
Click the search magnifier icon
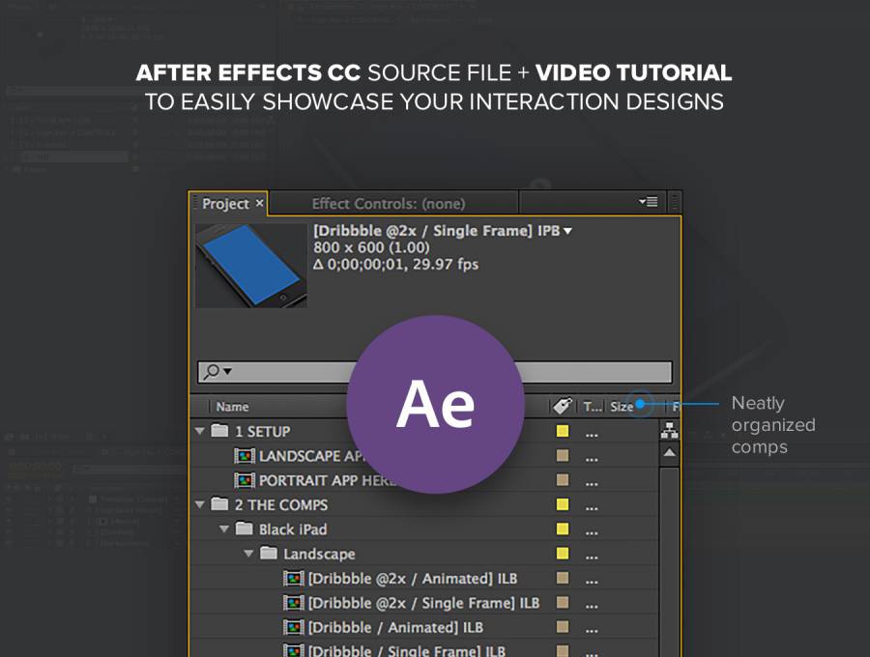tap(212, 372)
